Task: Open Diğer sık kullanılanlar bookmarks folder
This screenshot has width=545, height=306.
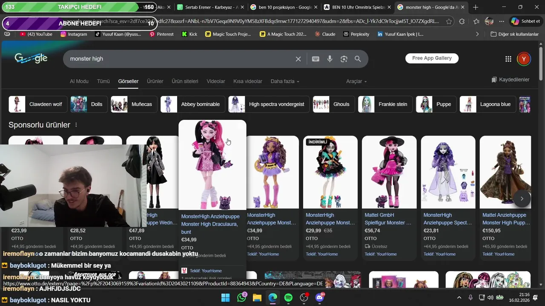Action: click(515, 34)
